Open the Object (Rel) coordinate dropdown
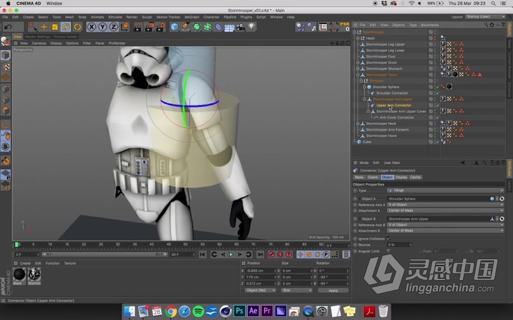The height and width of the screenshot is (320, 513). point(260,290)
